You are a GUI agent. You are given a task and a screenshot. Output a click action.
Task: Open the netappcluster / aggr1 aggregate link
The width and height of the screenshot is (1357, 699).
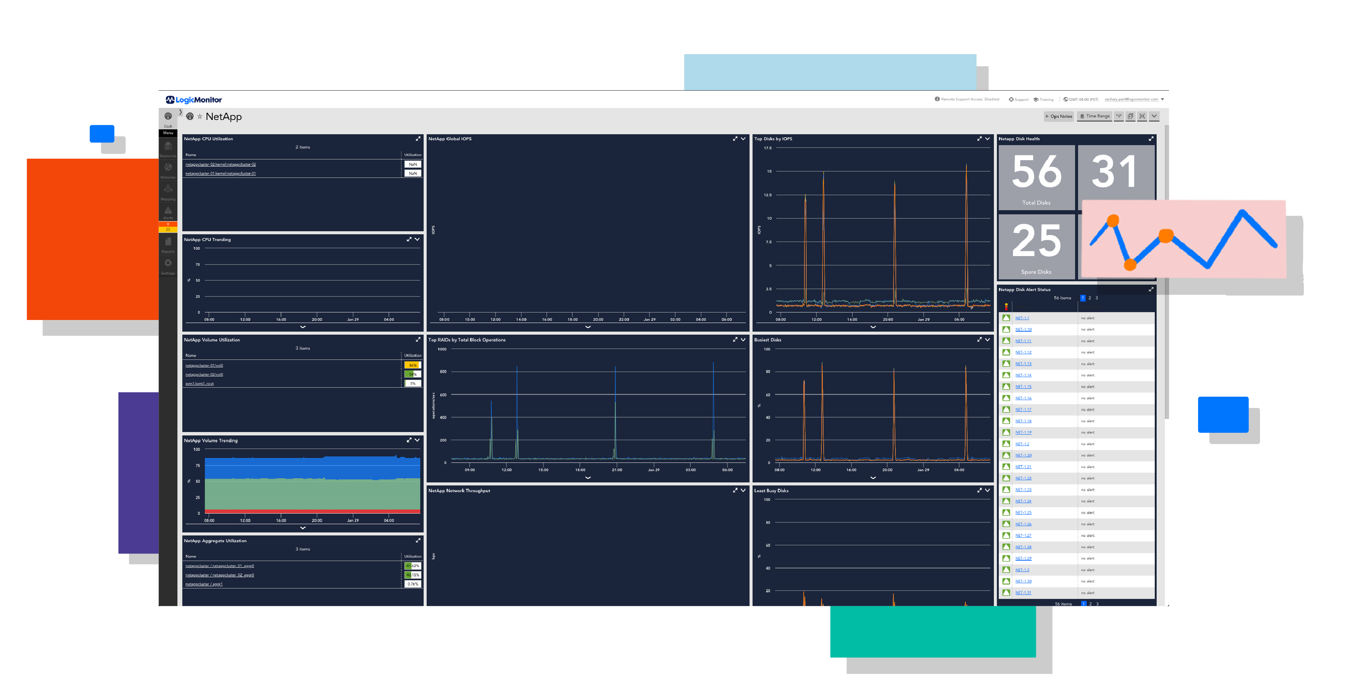click(x=204, y=584)
